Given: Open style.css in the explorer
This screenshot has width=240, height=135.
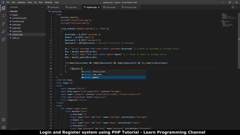Looking at the screenshot, I should pyautogui.click(x=16, y=38).
